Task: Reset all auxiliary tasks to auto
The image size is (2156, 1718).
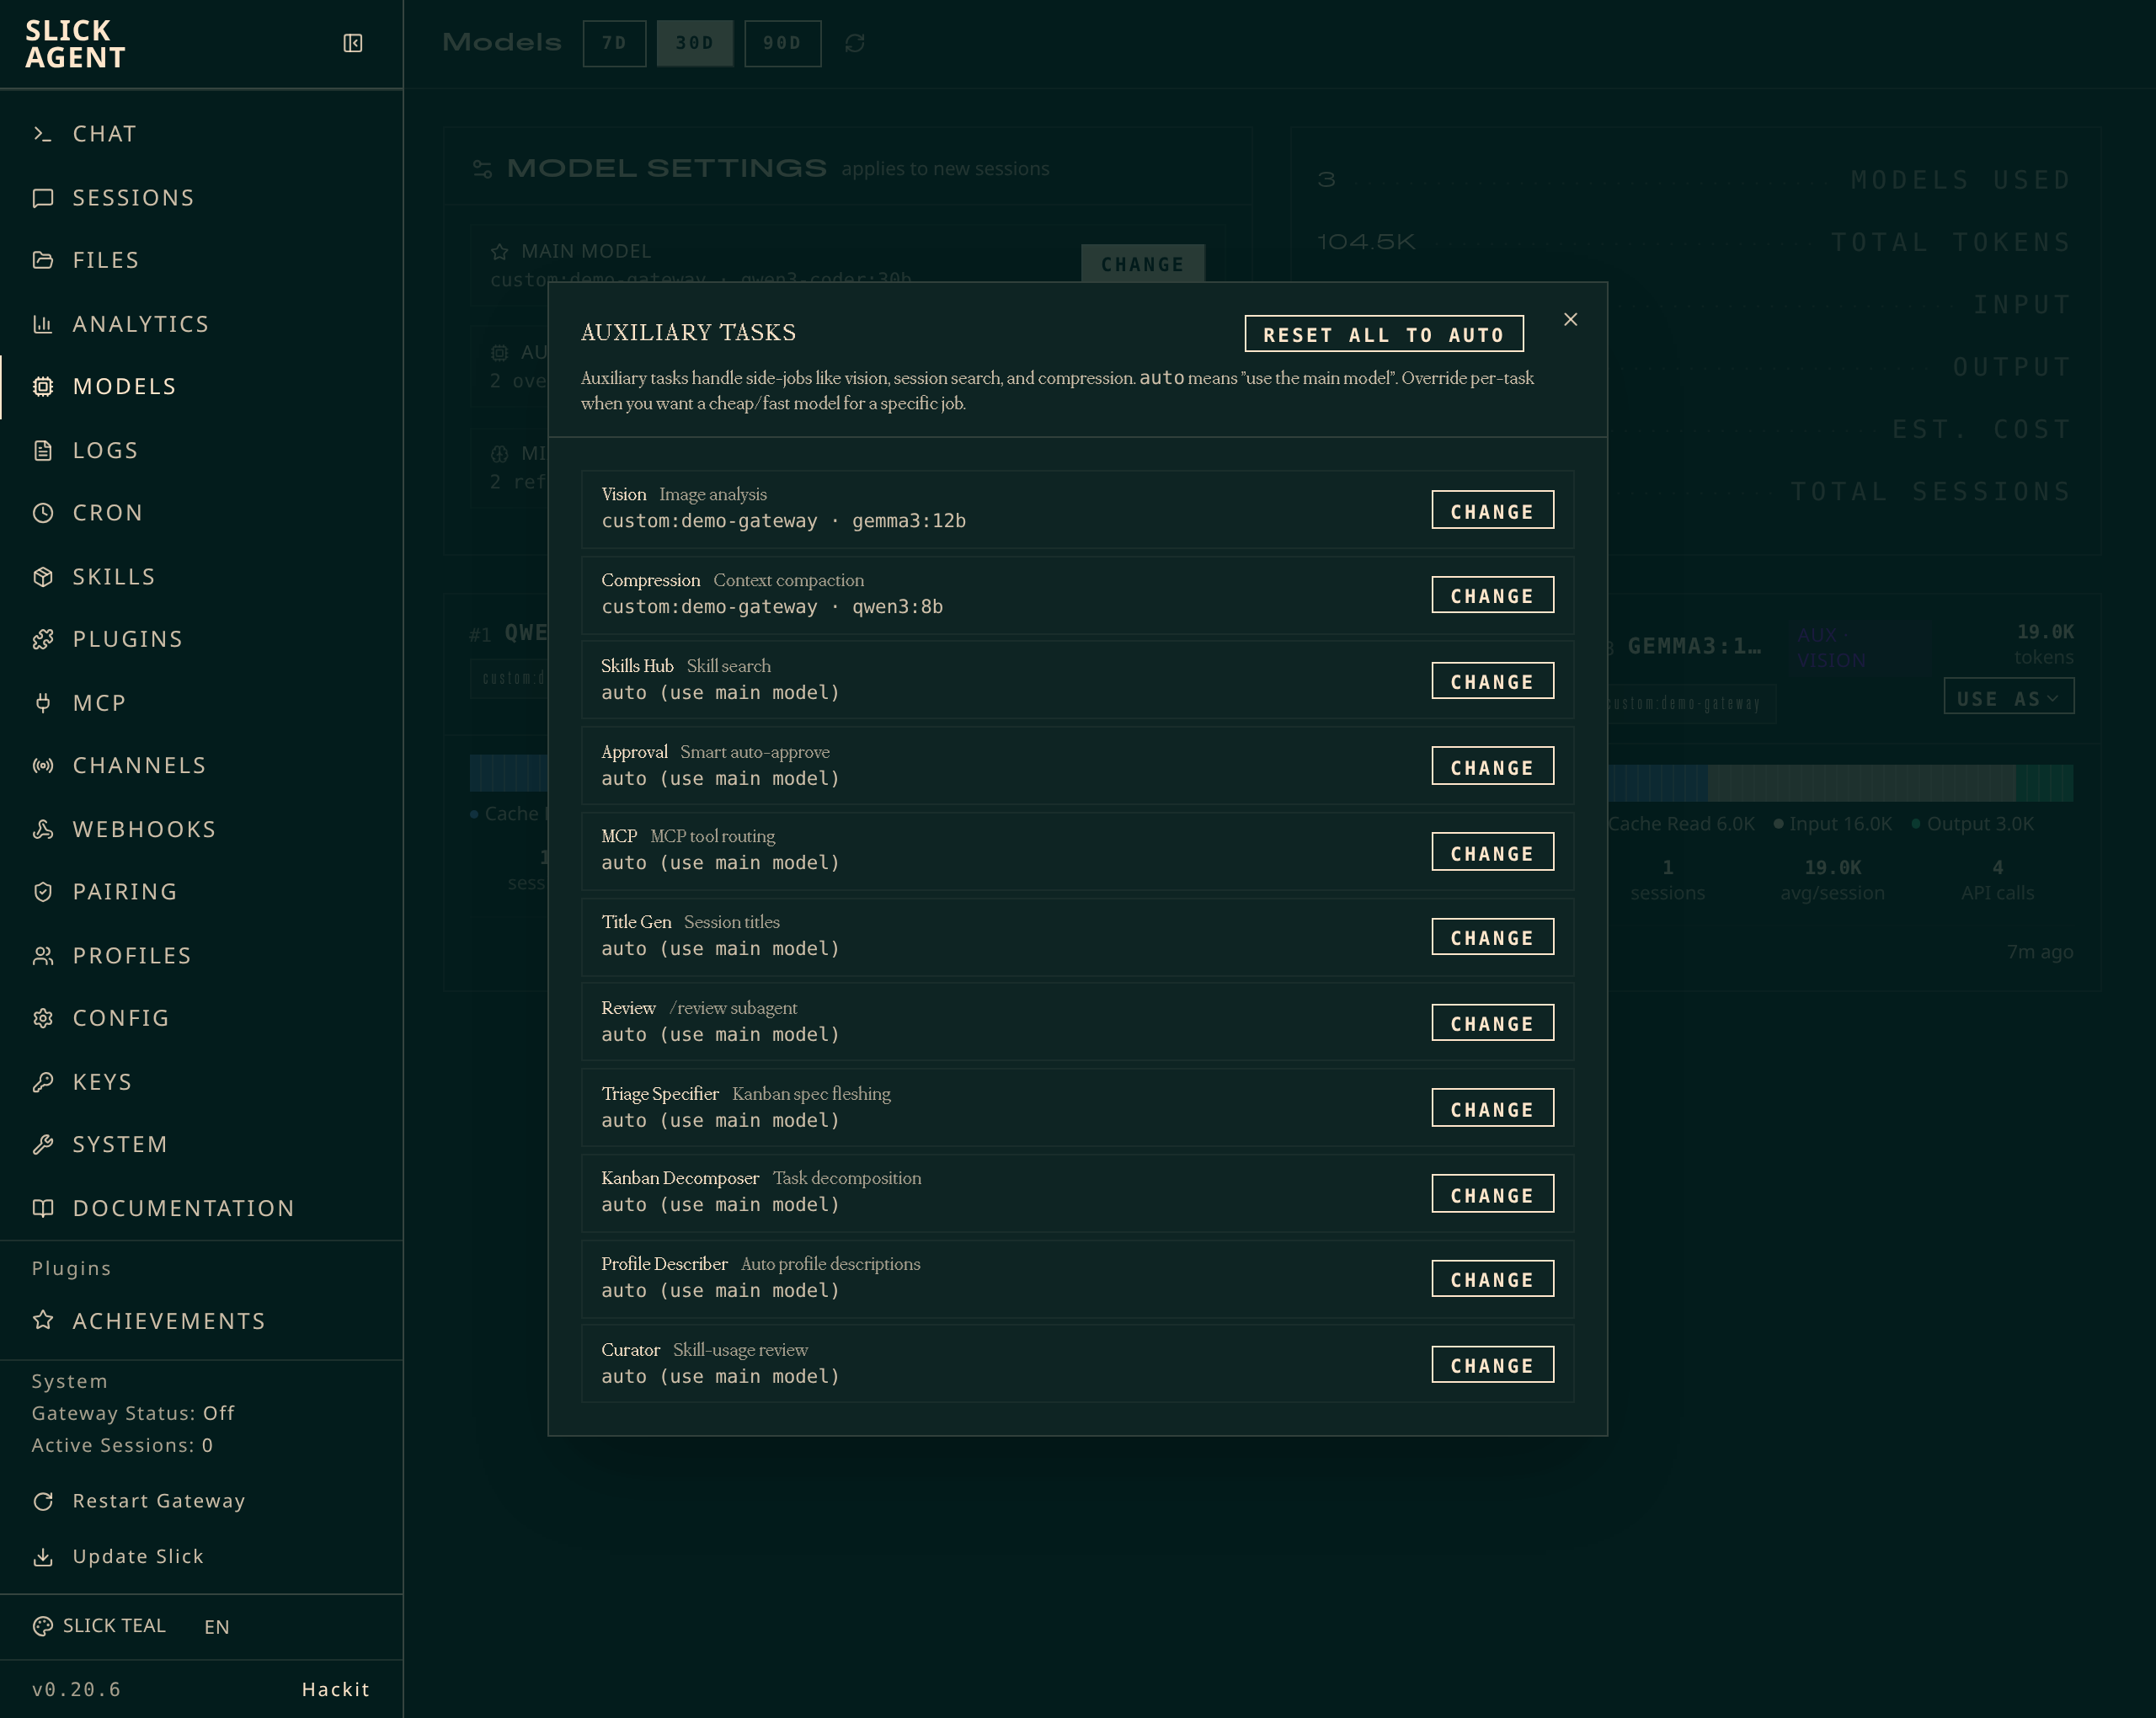Action: [1384, 334]
